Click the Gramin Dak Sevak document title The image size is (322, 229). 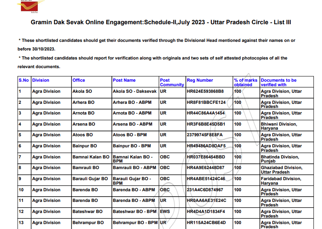(161, 22)
